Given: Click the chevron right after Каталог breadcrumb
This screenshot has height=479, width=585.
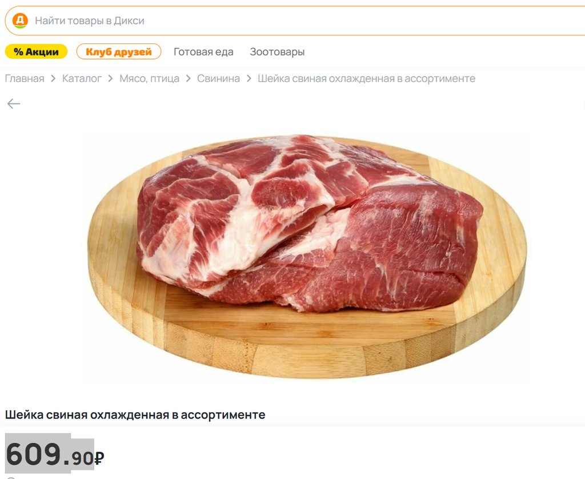Looking at the screenshot, I should pyautogui.click(x=110, y=78).
